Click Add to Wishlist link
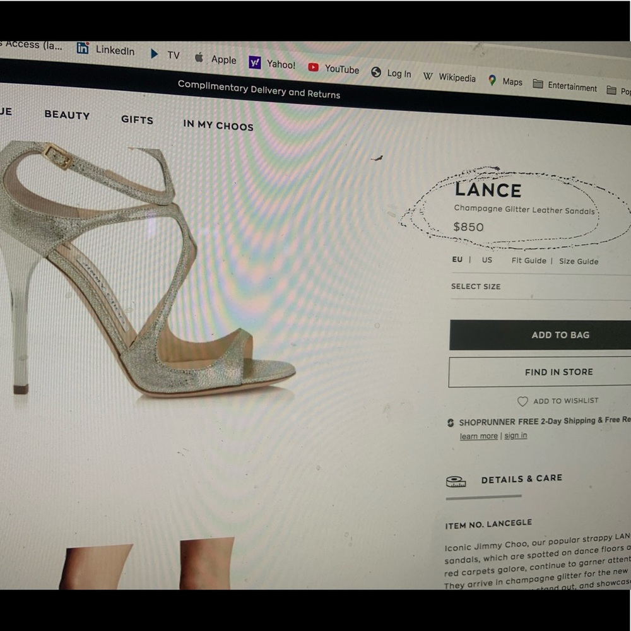The image size is (631, 631). coord(566,401)
